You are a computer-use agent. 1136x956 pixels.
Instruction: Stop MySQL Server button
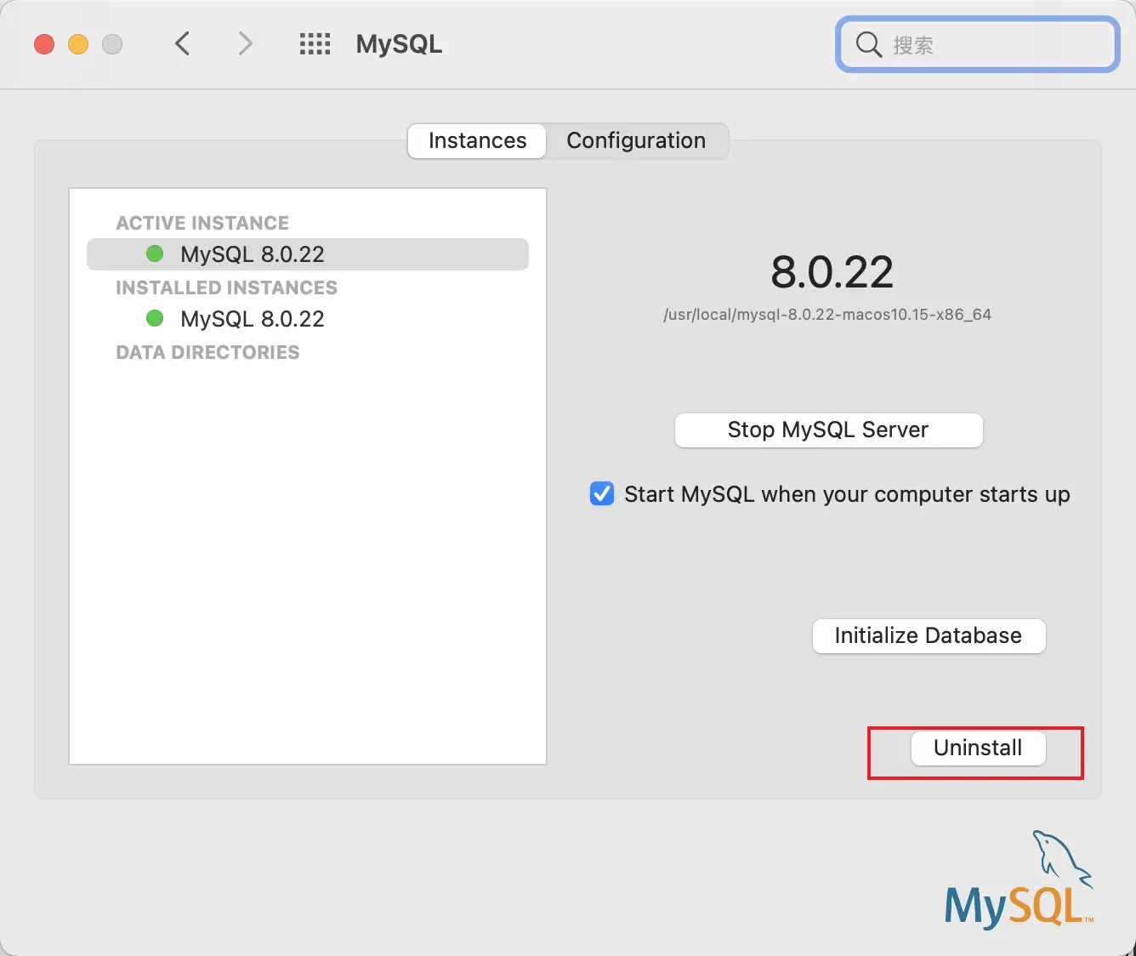(829, 430)
